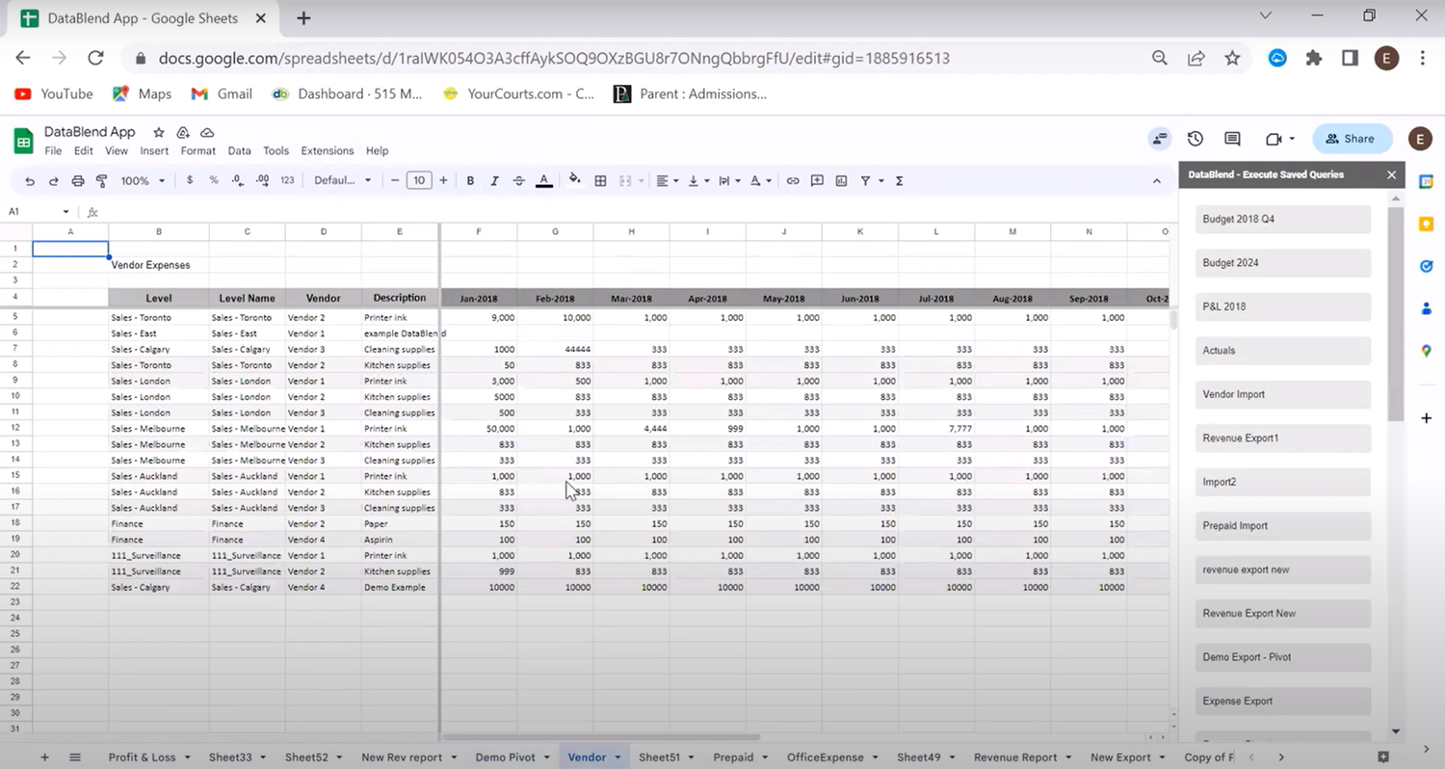Open the text color picker
Screen dimensions: 1445x769
click(543, 180)
